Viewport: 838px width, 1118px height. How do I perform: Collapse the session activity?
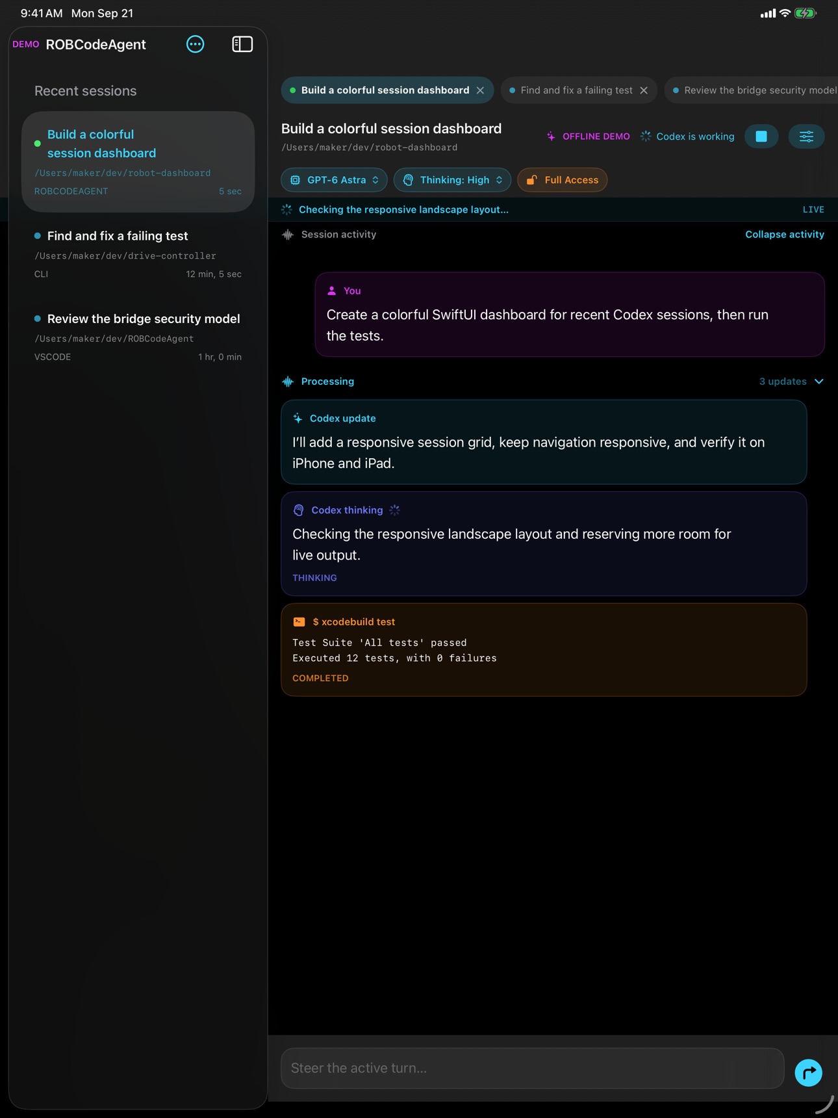[784, 235]
